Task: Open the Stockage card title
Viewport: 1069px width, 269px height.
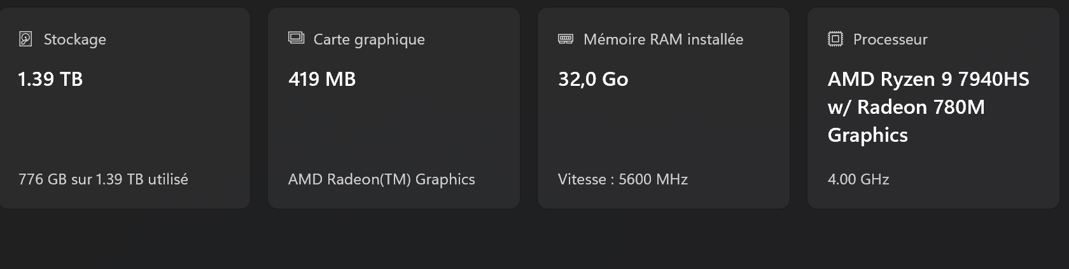Action: [74, 39]
